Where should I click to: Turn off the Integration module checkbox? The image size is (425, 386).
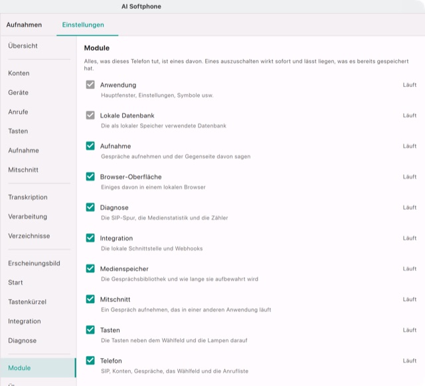(x=90, y=238)
